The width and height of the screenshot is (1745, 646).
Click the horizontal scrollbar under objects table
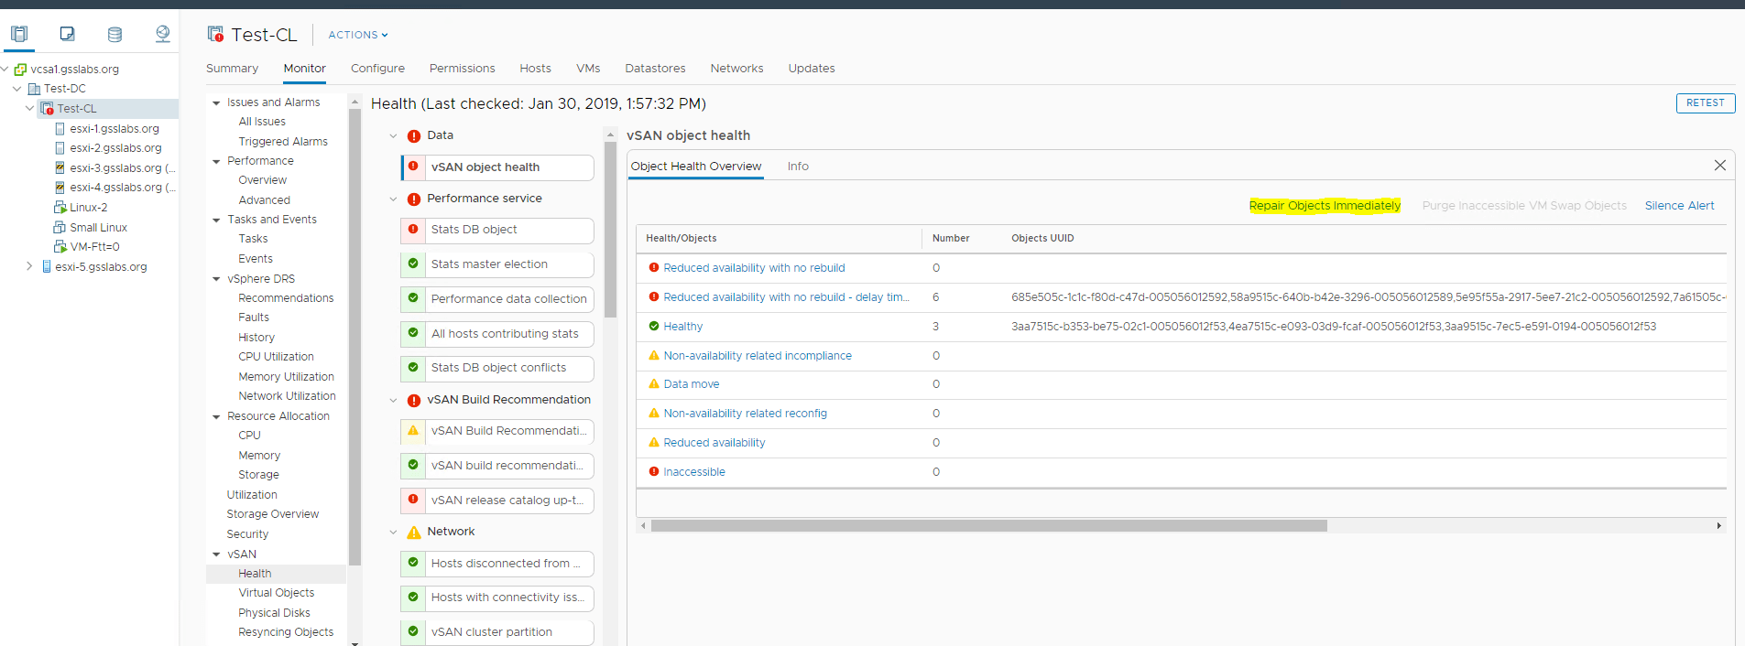click(x=988, y=526)
